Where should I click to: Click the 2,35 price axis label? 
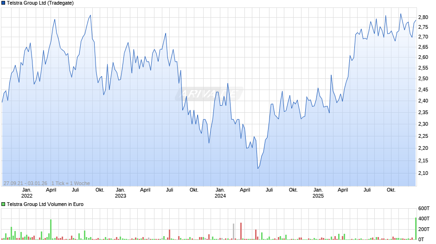423,112
